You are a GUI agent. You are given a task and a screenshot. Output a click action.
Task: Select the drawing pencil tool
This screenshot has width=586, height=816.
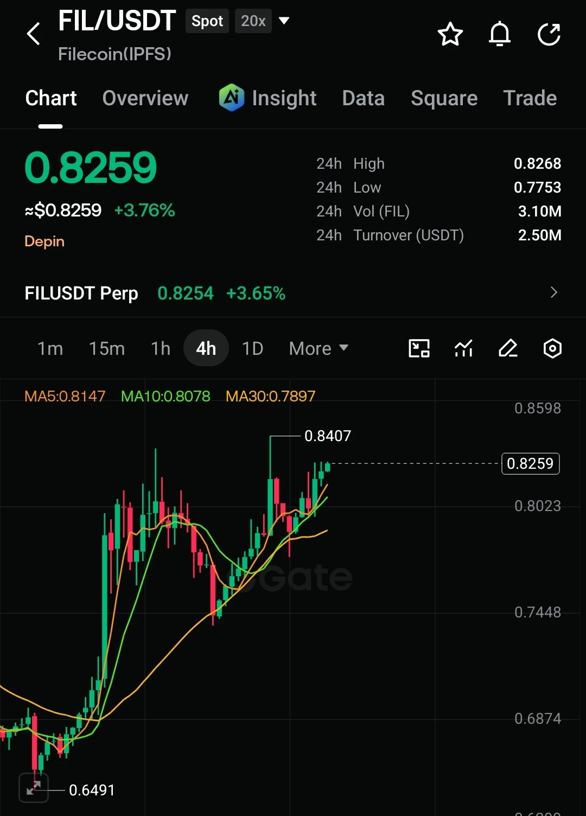click(x=508, y=348)
